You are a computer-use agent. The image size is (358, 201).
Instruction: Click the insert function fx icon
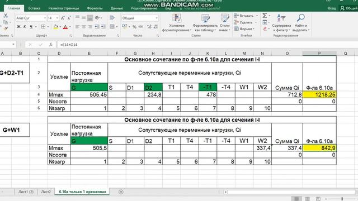point(51,45)
